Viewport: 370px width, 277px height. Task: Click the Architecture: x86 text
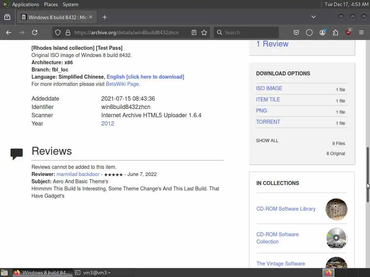[x=52, y=62]
